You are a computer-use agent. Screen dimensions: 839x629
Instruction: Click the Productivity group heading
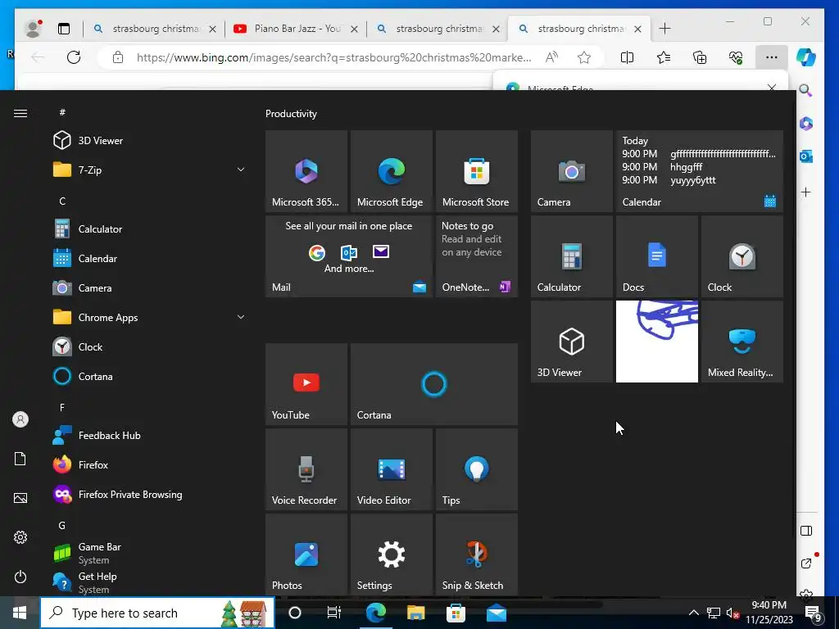point(291,113)
